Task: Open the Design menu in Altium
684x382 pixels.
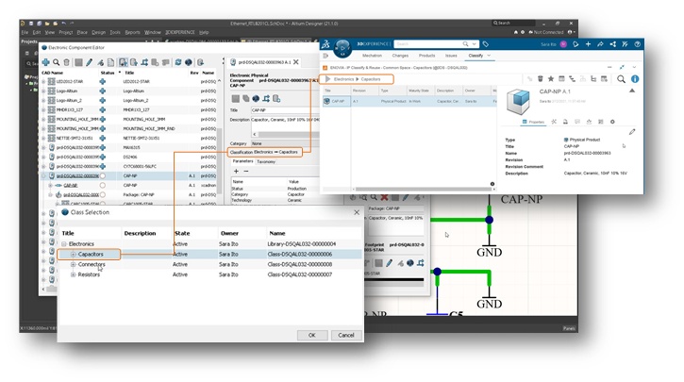Action: (98, 32)
